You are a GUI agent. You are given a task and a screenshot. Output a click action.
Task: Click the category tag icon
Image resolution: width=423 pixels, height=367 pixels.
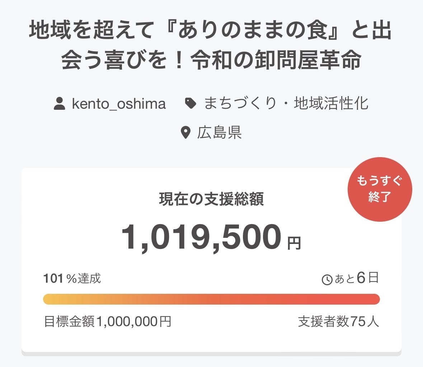click(x=191, y=104)
